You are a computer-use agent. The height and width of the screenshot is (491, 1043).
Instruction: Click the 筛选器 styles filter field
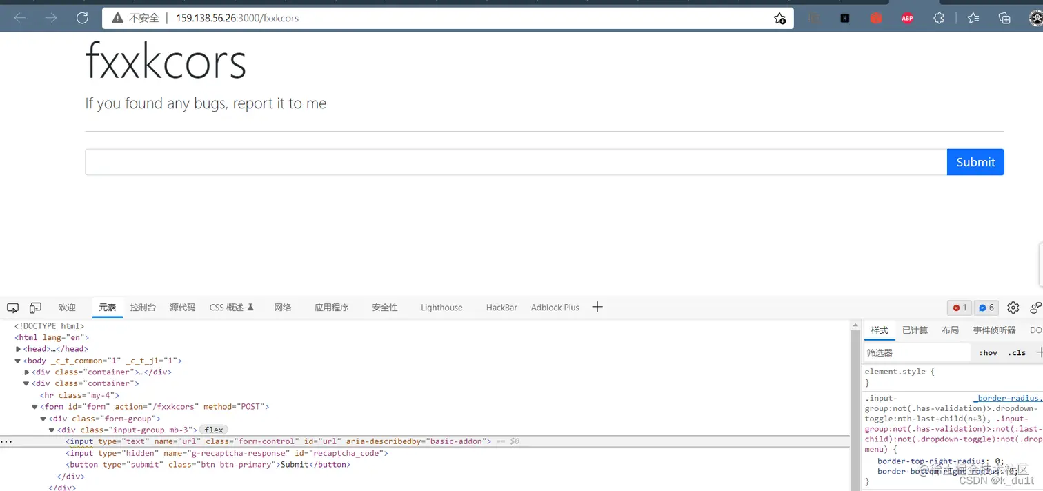pos(917,352)
